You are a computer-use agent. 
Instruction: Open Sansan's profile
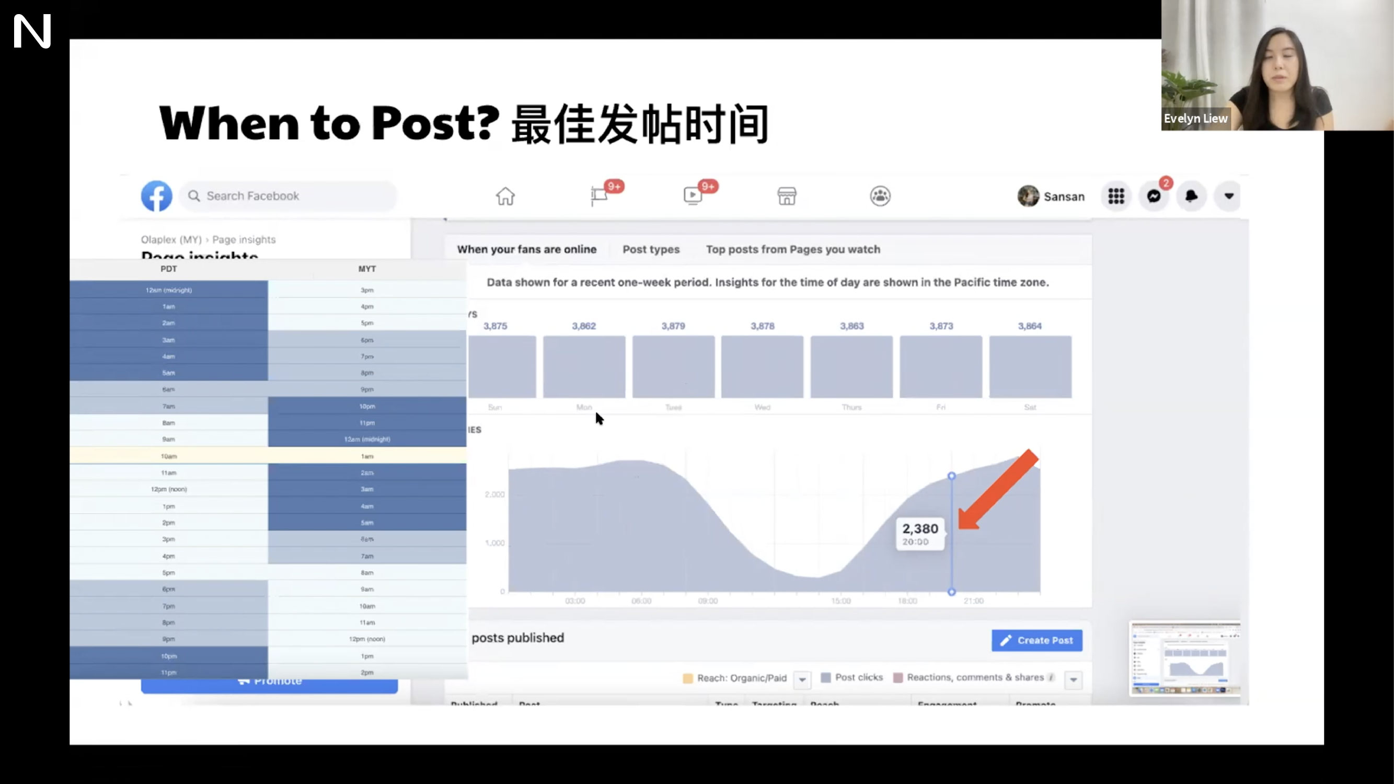click(x=1051, y=197)
